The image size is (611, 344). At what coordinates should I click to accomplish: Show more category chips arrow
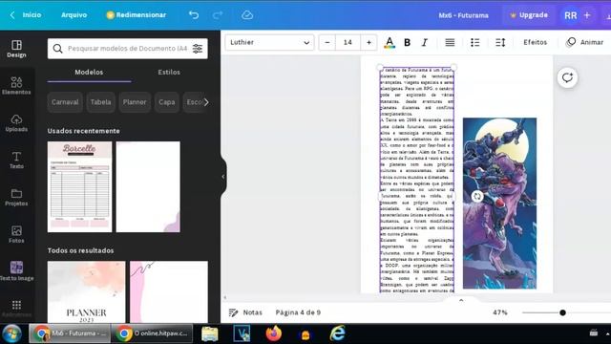click(x=206, y=102)
